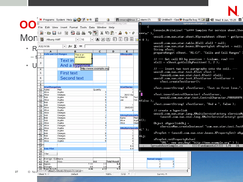243x182 pixels.
Task: Click the Undo arrow icon
Action: tap(126, 33)
